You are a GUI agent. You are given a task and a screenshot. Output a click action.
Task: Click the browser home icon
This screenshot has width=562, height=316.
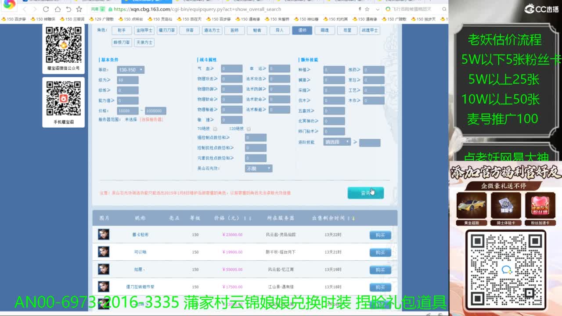pos(58,9)
